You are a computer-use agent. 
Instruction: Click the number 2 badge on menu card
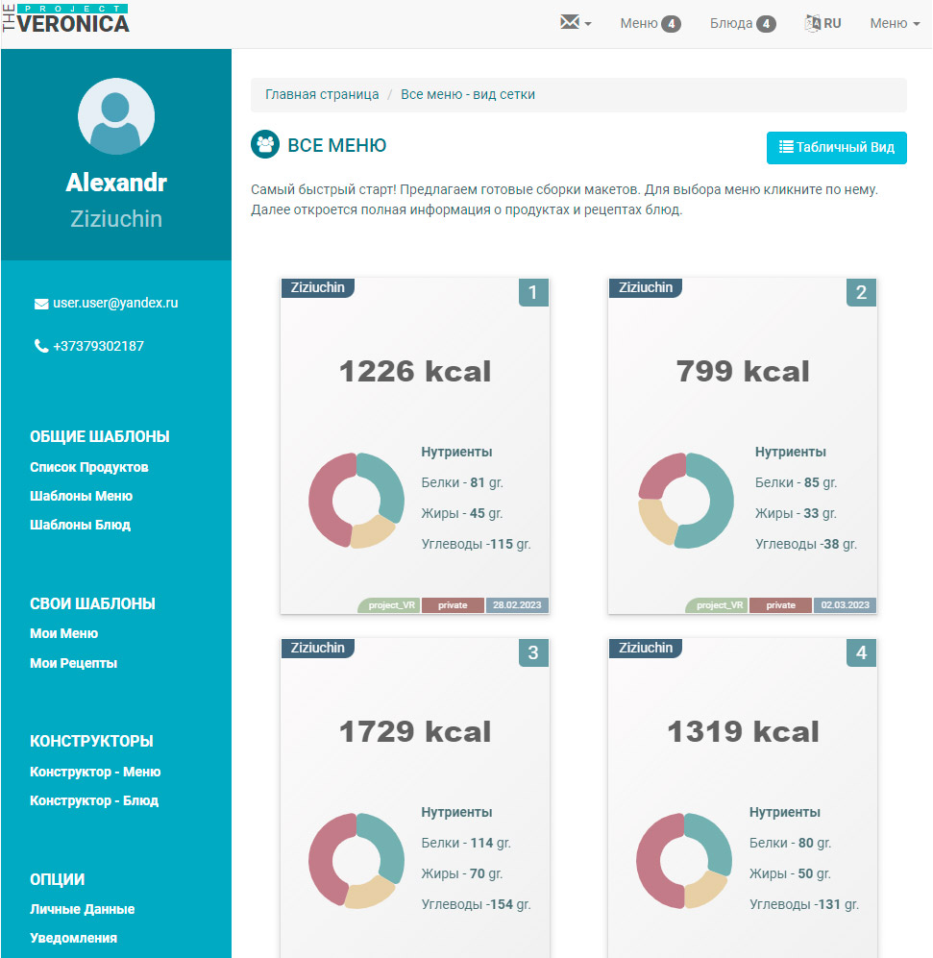pos(861,293)
